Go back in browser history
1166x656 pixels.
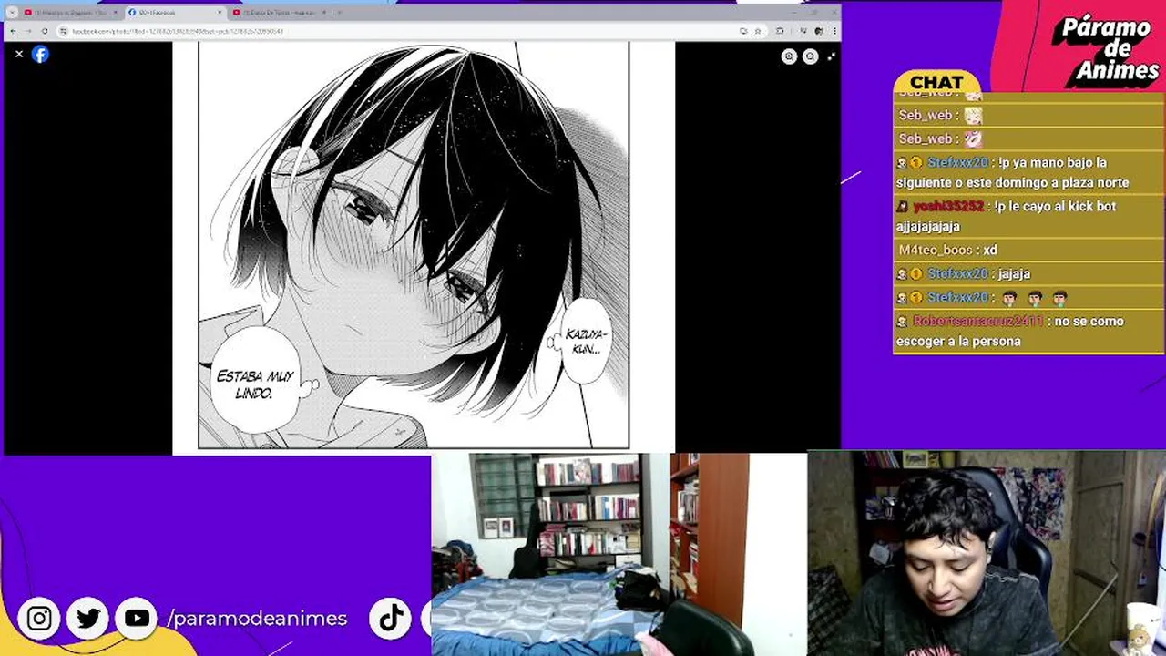point(14,31)
